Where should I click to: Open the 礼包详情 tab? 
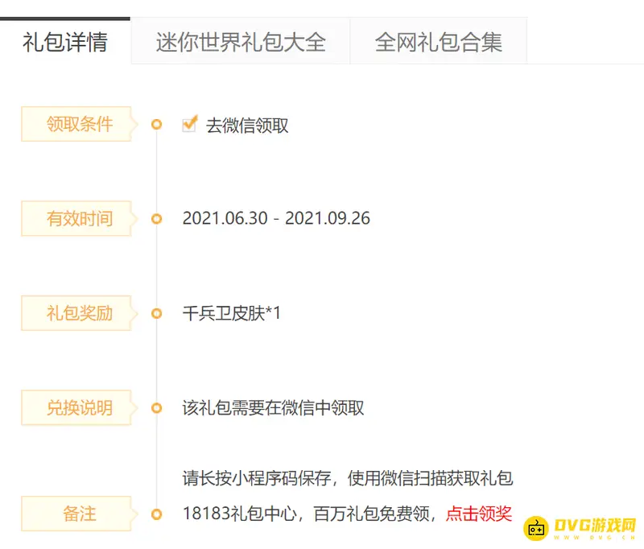click(65, 41)
